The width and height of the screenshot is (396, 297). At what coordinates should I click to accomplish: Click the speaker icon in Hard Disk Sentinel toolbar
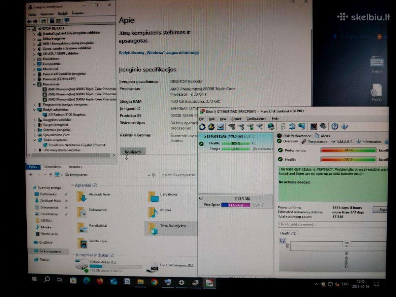tap(323, 126)
